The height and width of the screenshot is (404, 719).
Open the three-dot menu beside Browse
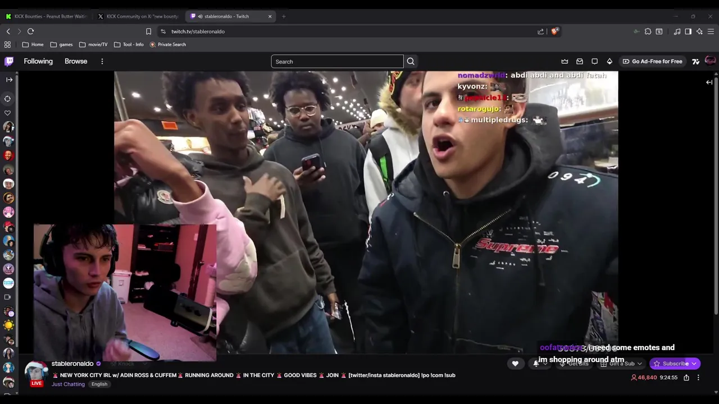(x=102, y=61)
